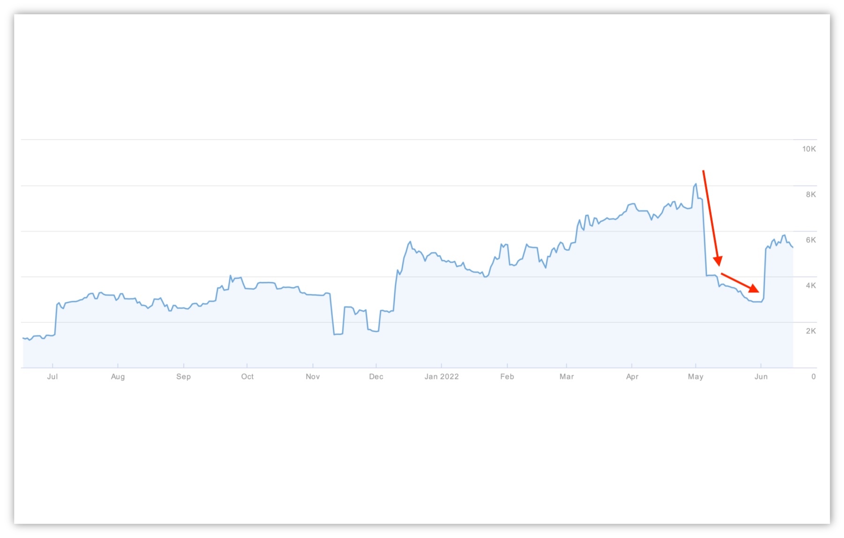Click the Jan 2022 axis label

coord(441,377)
